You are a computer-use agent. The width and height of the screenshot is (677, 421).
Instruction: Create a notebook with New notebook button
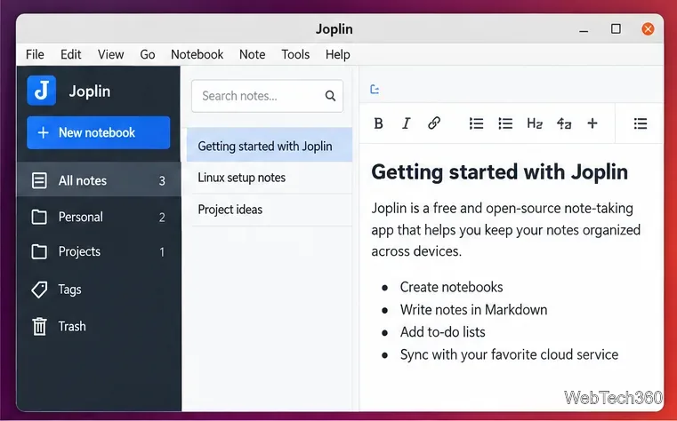coord(99,132)
